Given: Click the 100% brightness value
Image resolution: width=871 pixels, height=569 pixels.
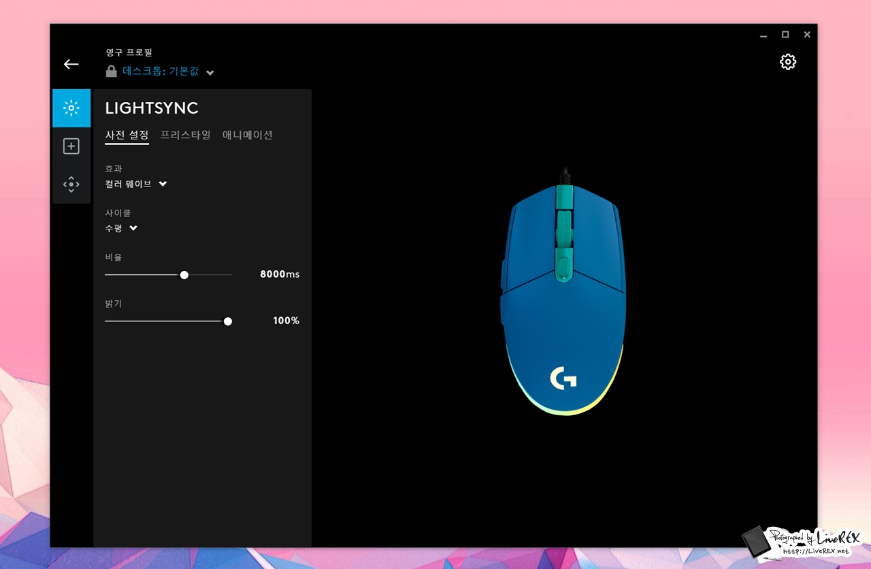Looking at the screenshot, I should 286,321.
